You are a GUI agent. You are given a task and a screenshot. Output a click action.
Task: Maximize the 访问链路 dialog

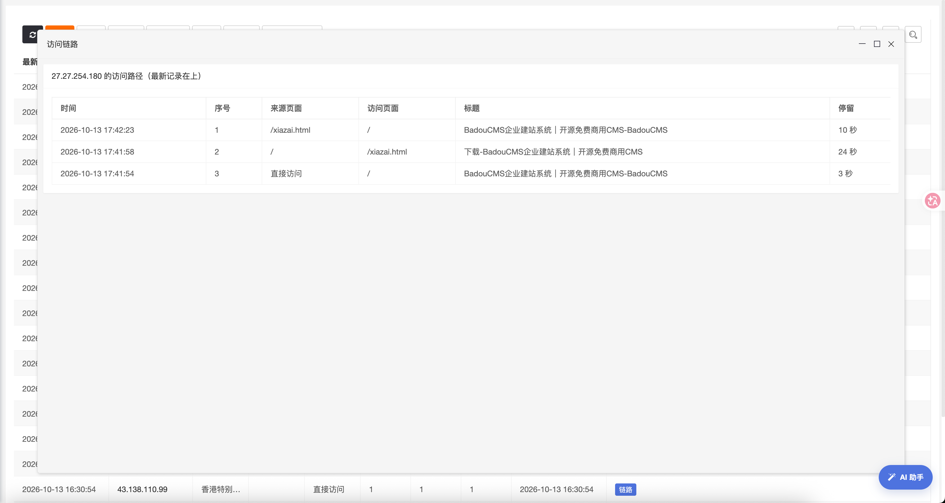pyautogui.click(x=877, y=44)
